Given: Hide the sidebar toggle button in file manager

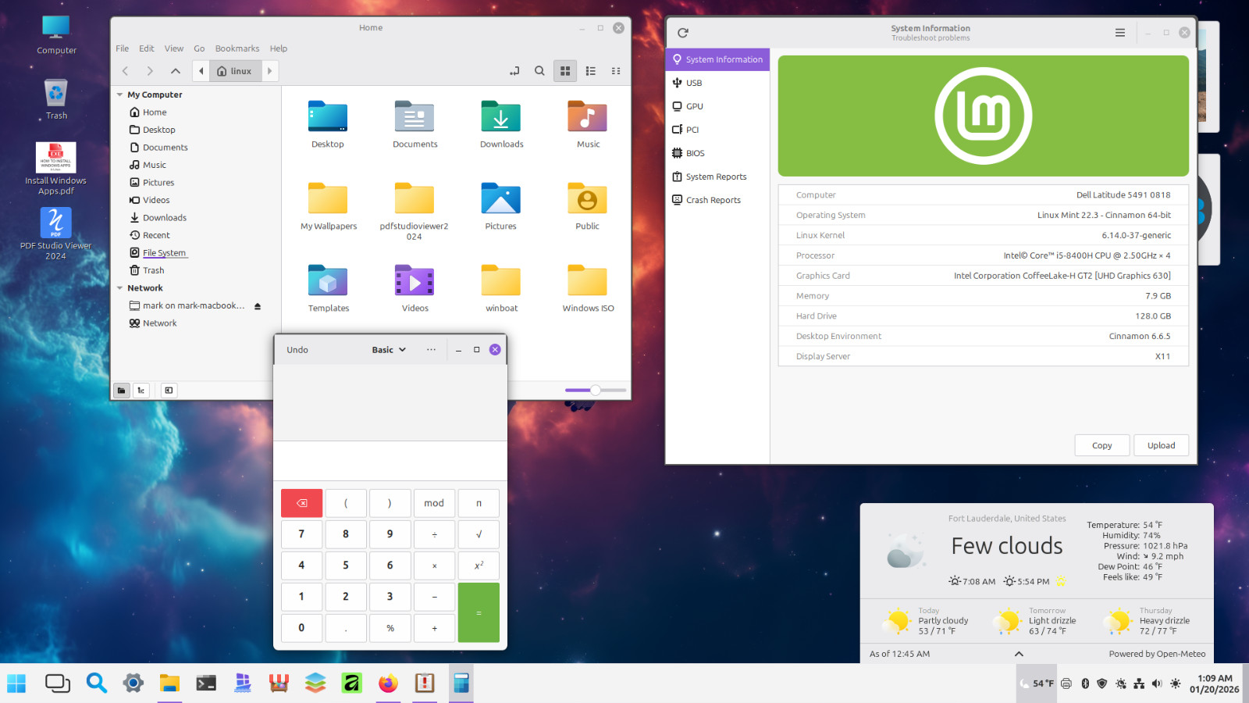Looking at the screenshot, I should click(169, 390).
